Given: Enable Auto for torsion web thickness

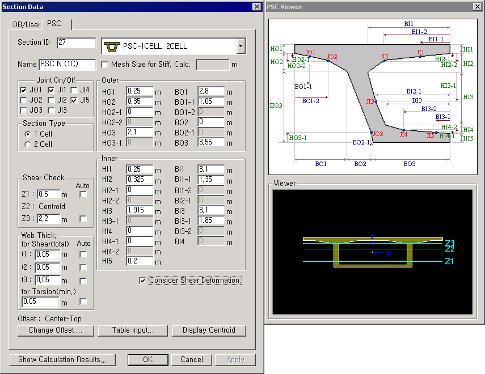Looking at the screenshot, I should pyautogui.click(x=83, y=301).
